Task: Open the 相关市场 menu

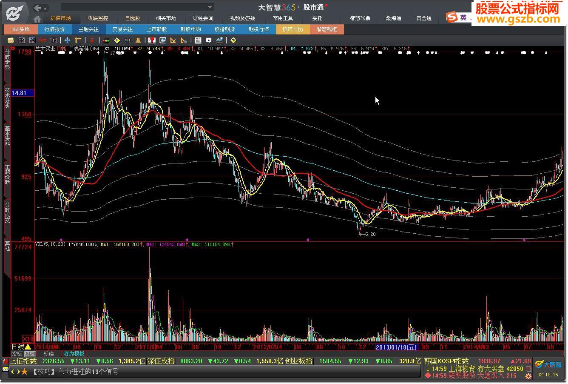Action: click(x=166, y=18)
